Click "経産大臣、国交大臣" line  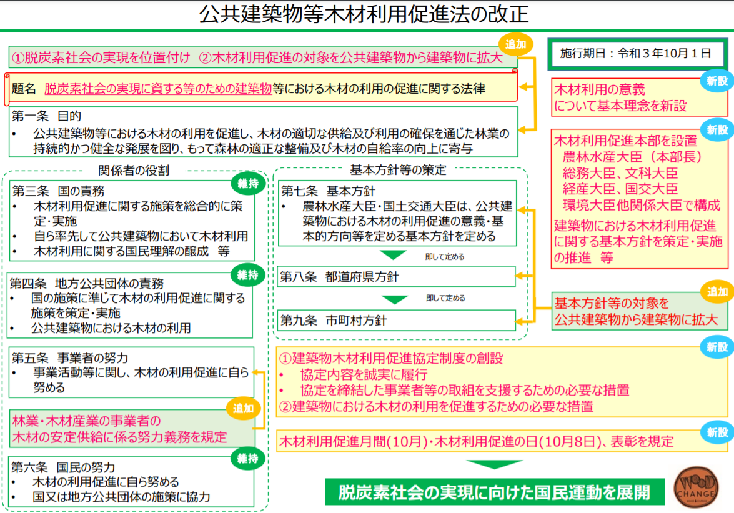(x=620, y=189)
